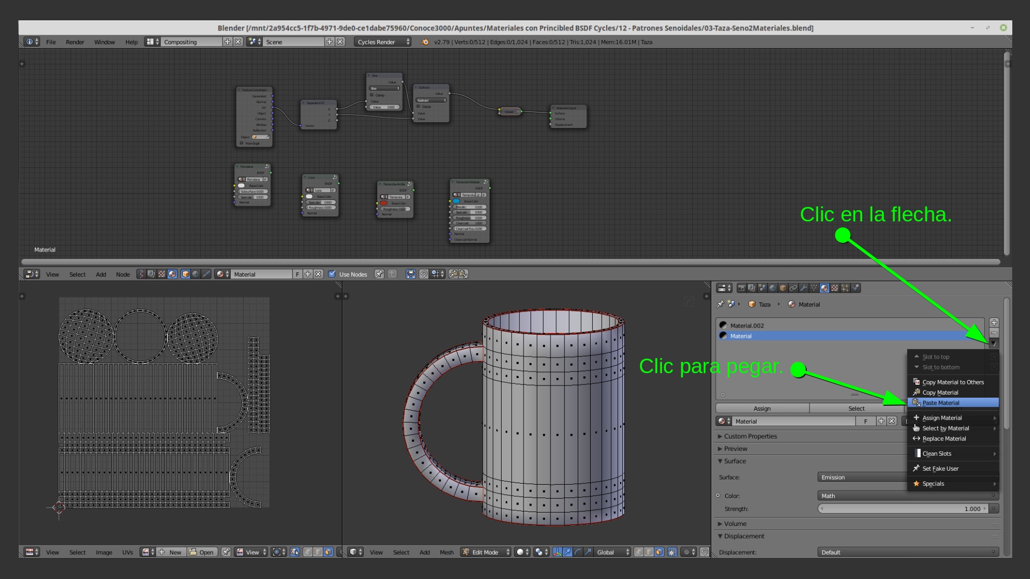Screen dimensions: 1030x579
Task: Open Displacement Default dropdown
Action: pyautogui.click(x=908, y=552)
